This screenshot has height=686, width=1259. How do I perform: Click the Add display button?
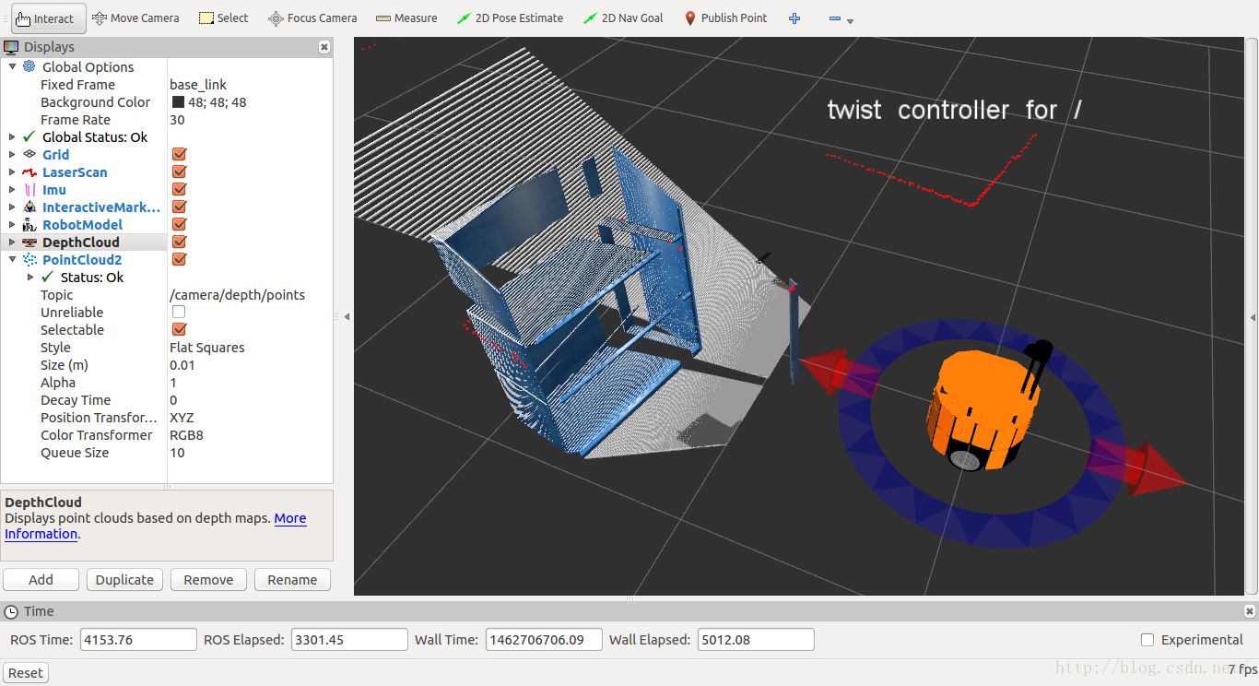tap(41, 580)
